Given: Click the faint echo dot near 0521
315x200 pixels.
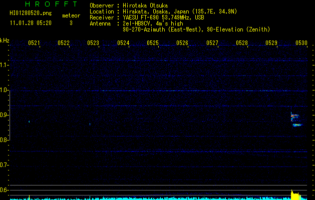Looking at the screenshot, I should point(29,121).
